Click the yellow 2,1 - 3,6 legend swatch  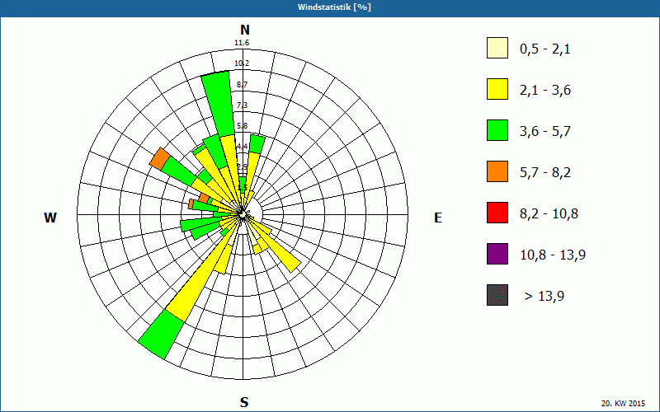tap(497, 89)
